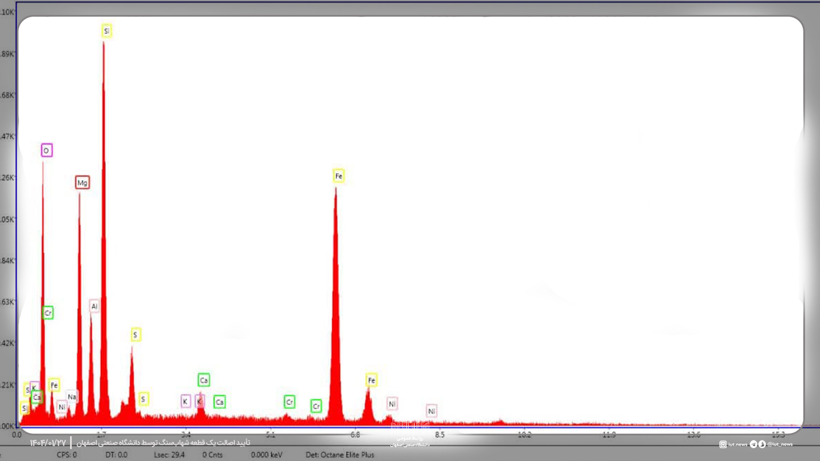Click the 8.5 tick on energy axis
Viewport: 820px width, 461px height.
pyautogui.click(x=439, y=435)
